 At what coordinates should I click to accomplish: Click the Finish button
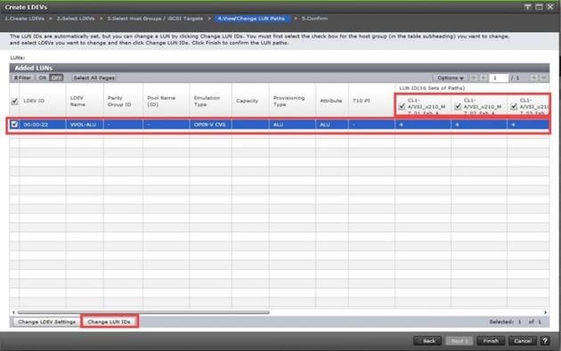point(491,340)
